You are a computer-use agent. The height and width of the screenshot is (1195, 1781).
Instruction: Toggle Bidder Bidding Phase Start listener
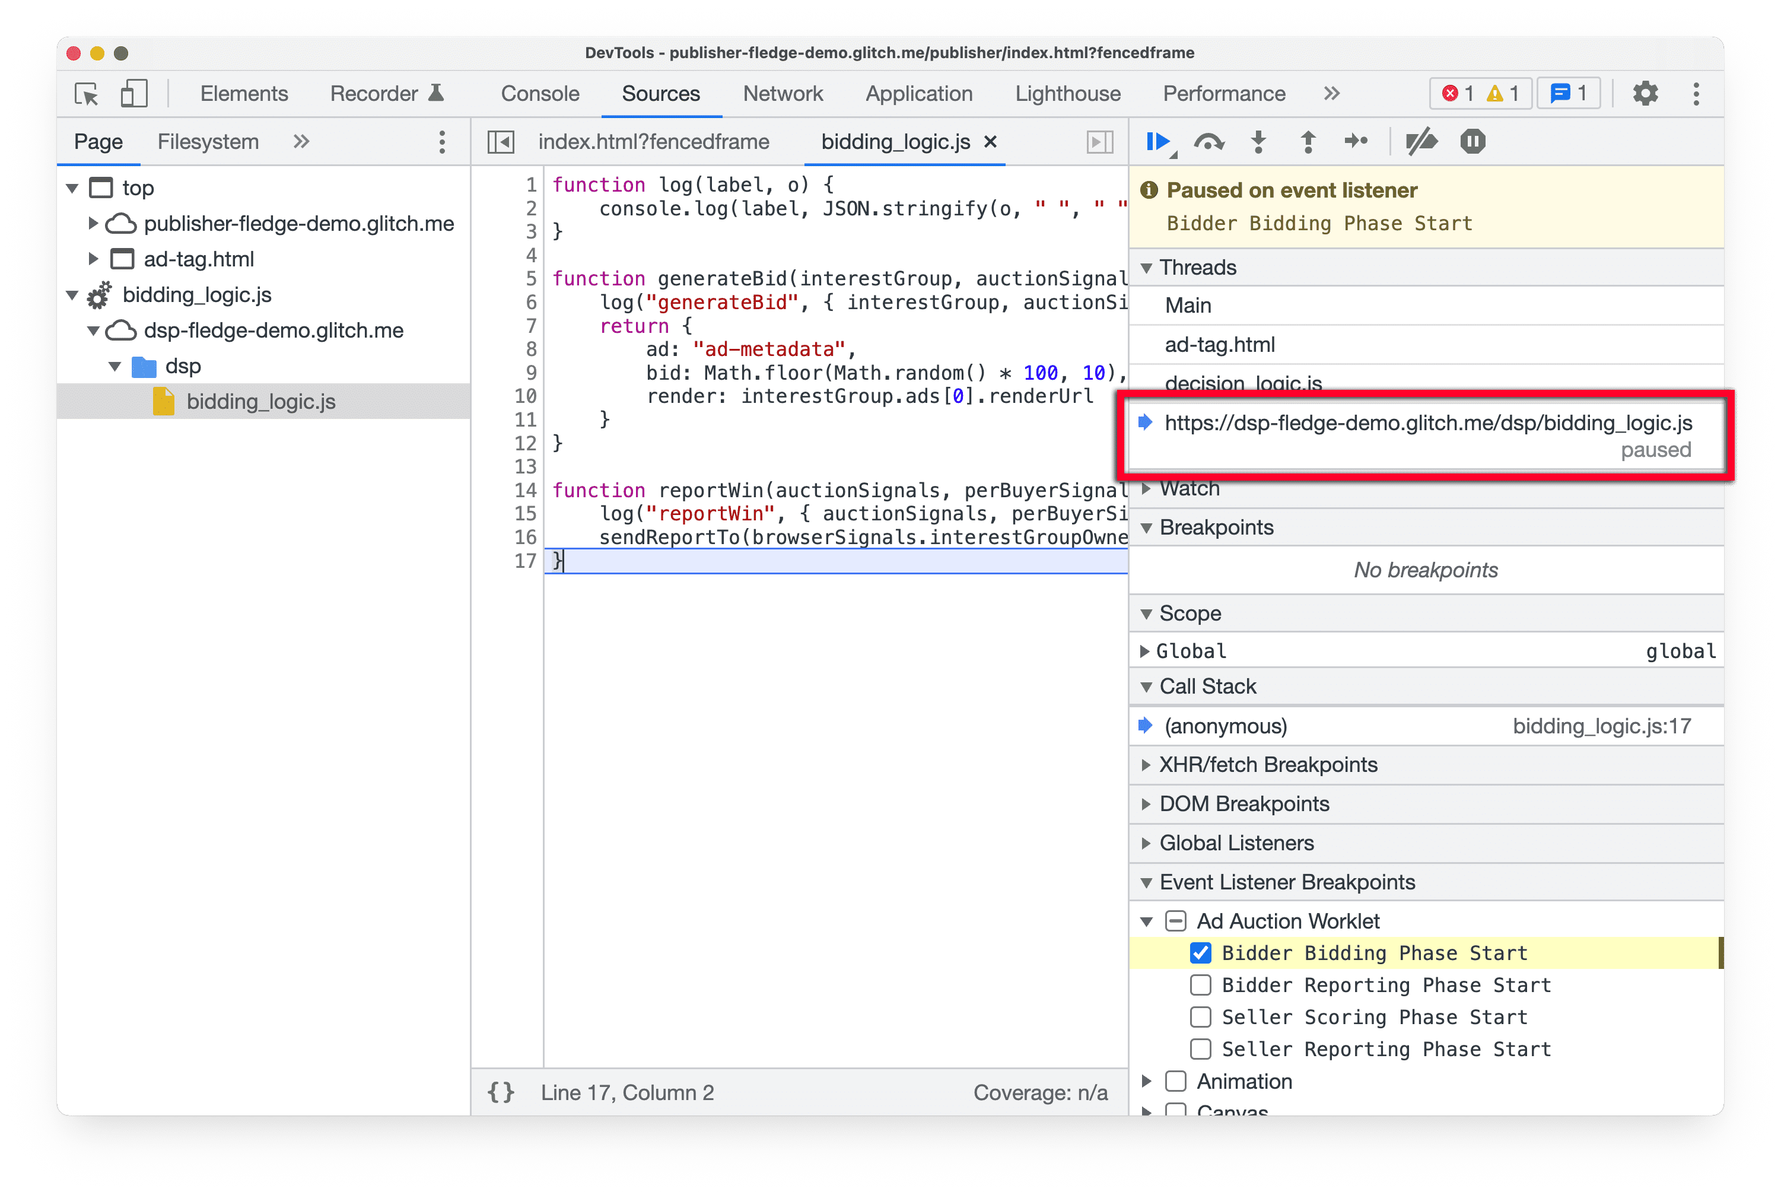click(1198, 952)
